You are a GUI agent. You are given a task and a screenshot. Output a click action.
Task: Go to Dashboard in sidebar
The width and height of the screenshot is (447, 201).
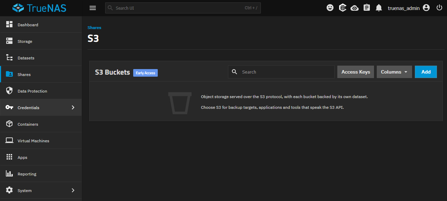click(41, 25)
